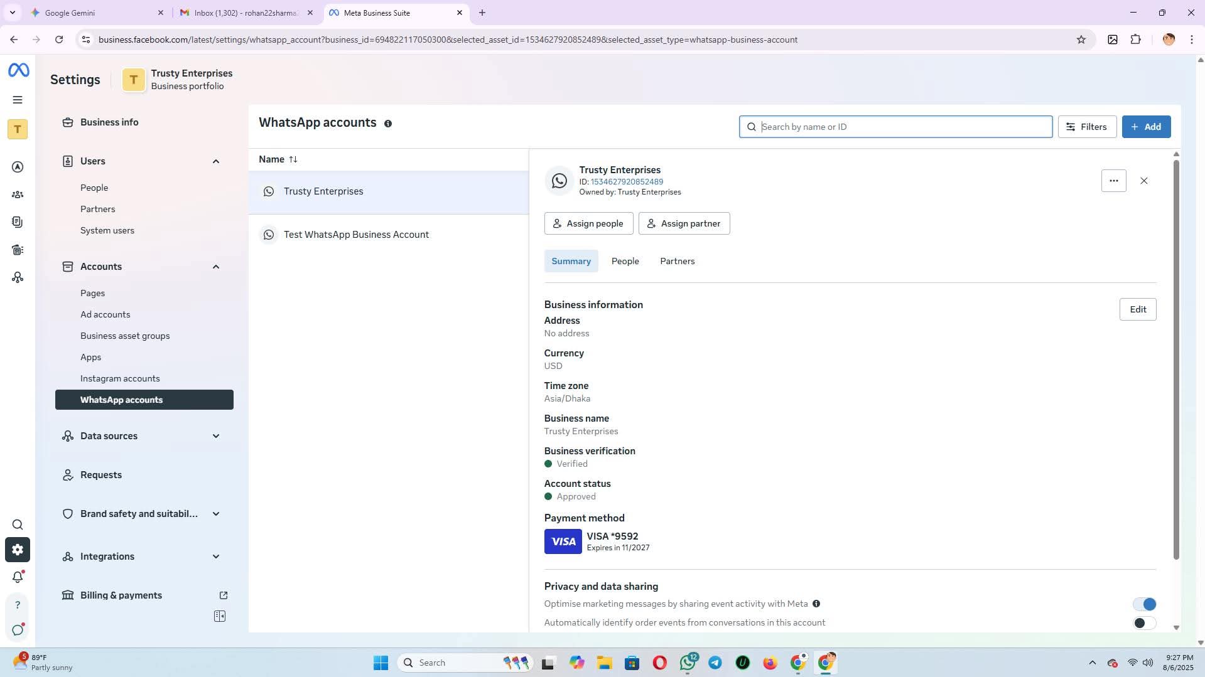
Task: Collapse the Users section
Action: point(216,161)
